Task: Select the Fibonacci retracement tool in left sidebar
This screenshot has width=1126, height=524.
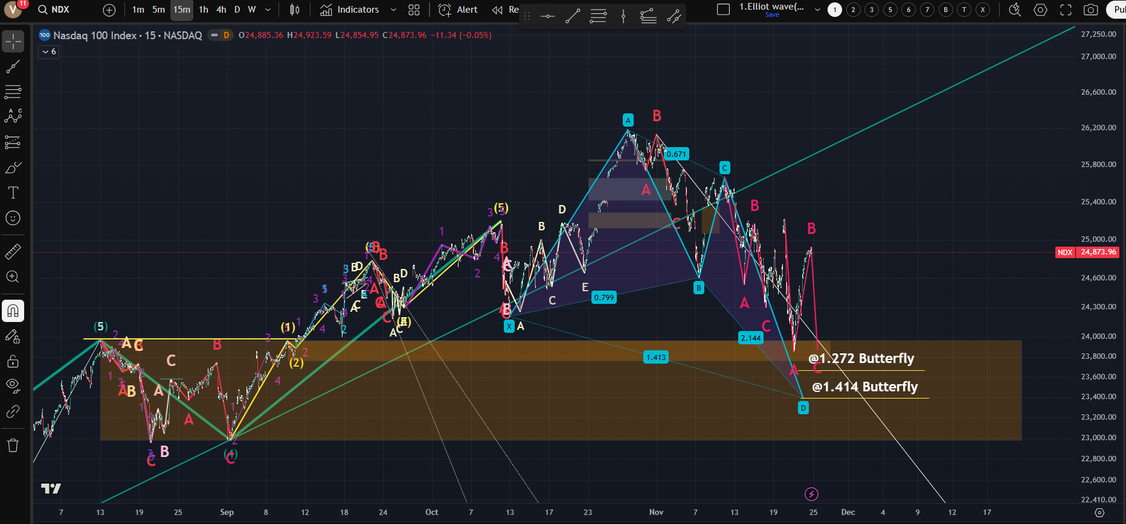Action: click(13, 92)
